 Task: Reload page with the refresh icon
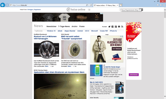91,5
